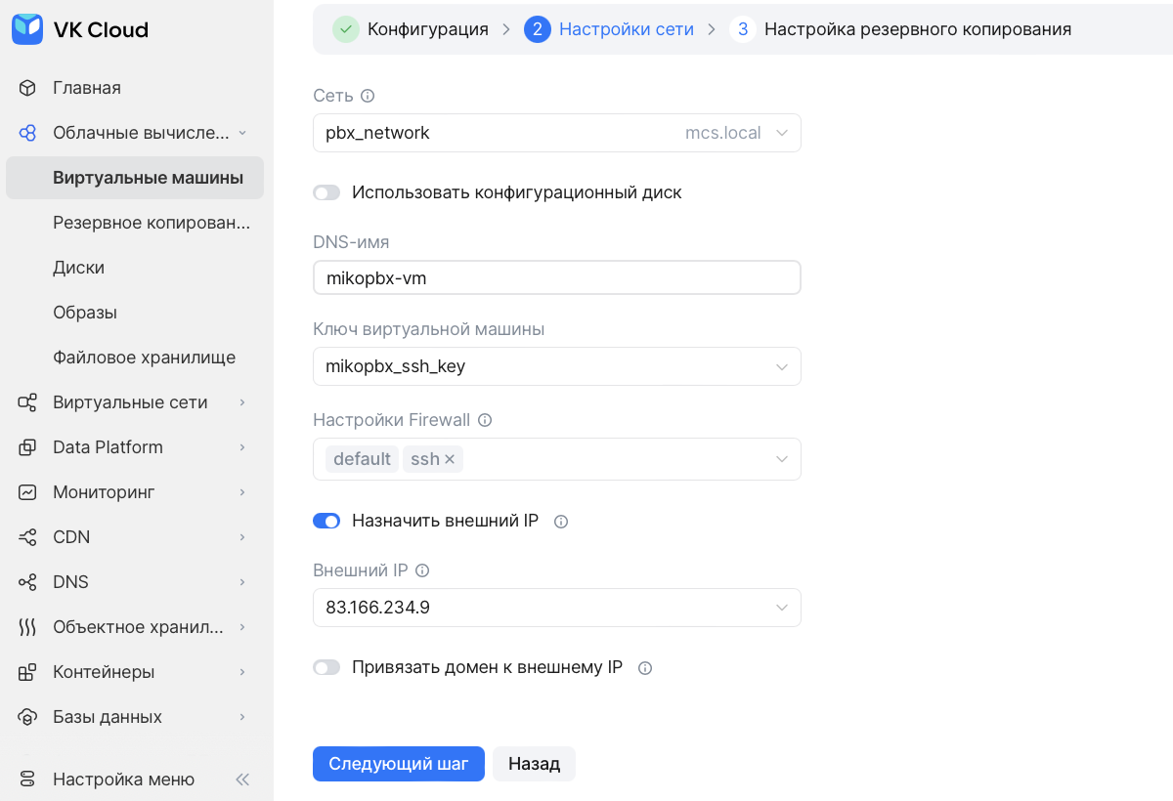1173x801 pixels.
Task: Open the Сеть dropdown showing pbx_network
Action: click(556, 133)
